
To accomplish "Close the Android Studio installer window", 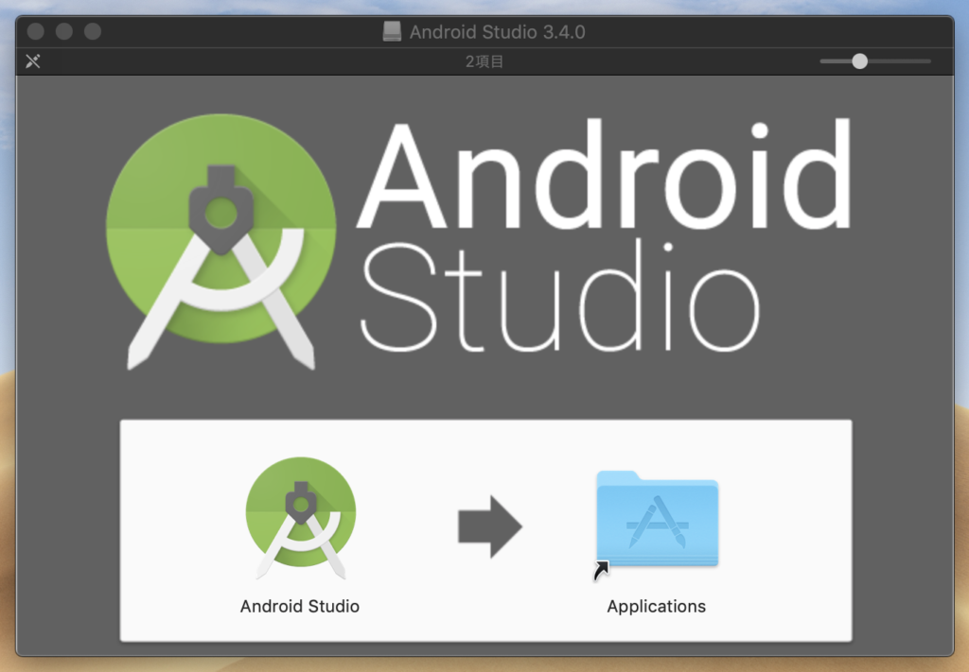I will click(36, 31).
